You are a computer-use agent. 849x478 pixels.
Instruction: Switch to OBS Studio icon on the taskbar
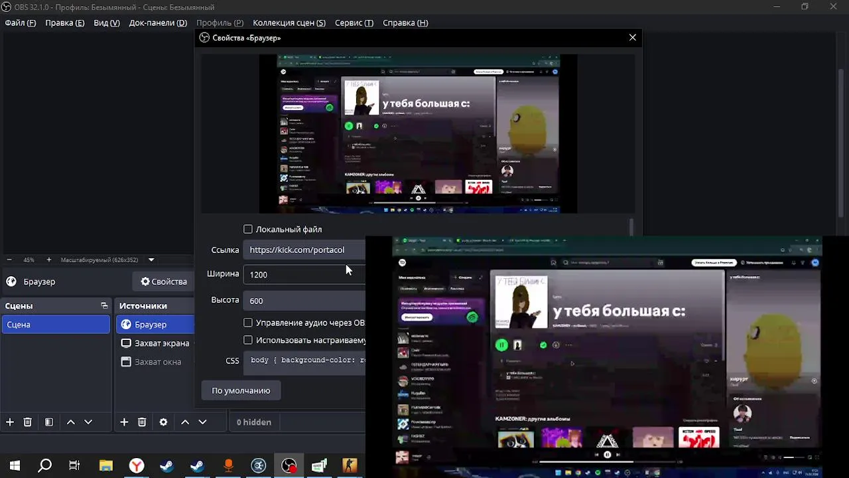click(x=289, y=466)
